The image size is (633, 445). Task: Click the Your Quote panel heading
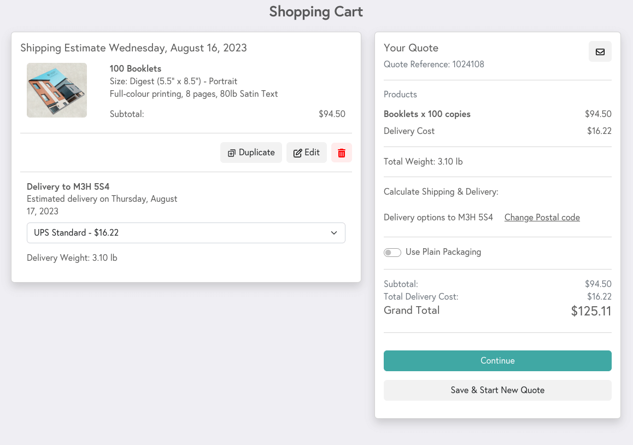(411, 48)
